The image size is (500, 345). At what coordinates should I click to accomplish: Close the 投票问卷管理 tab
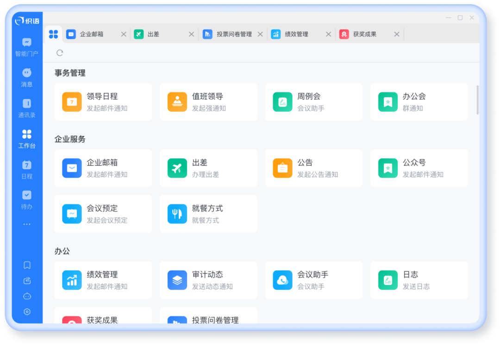tap(260, 34)
